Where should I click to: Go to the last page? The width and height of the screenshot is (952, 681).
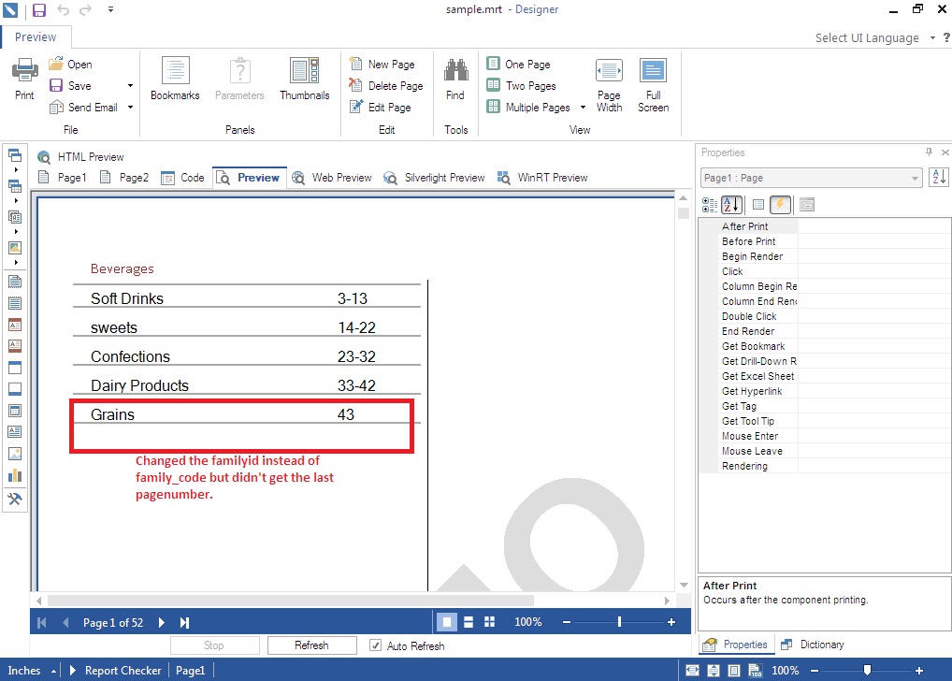(x=184, y=623)
